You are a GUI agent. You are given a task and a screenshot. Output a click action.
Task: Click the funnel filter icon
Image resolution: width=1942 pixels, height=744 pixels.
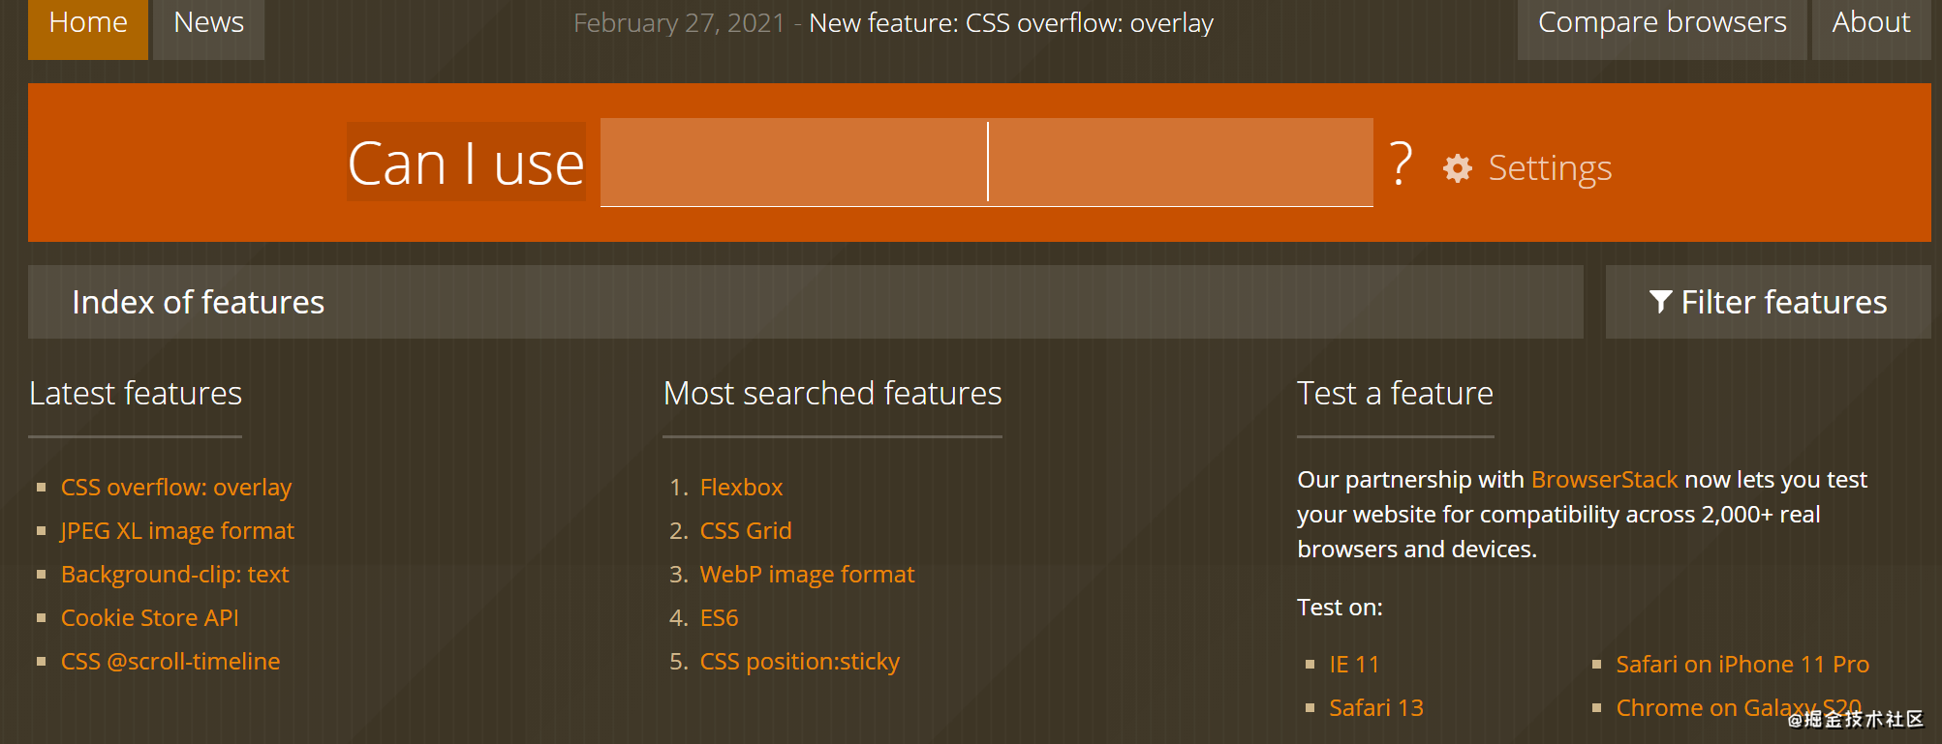(1660, 302)
